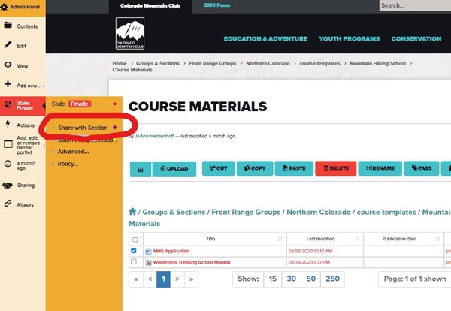Select Share with Section option
451x311 pixels.
pos(83,128)
